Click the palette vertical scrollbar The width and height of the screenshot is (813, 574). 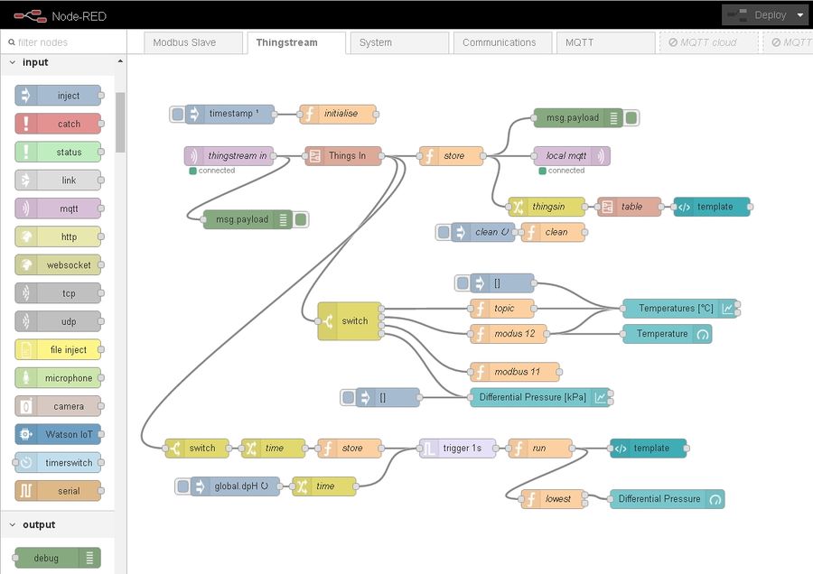point(120,122)
